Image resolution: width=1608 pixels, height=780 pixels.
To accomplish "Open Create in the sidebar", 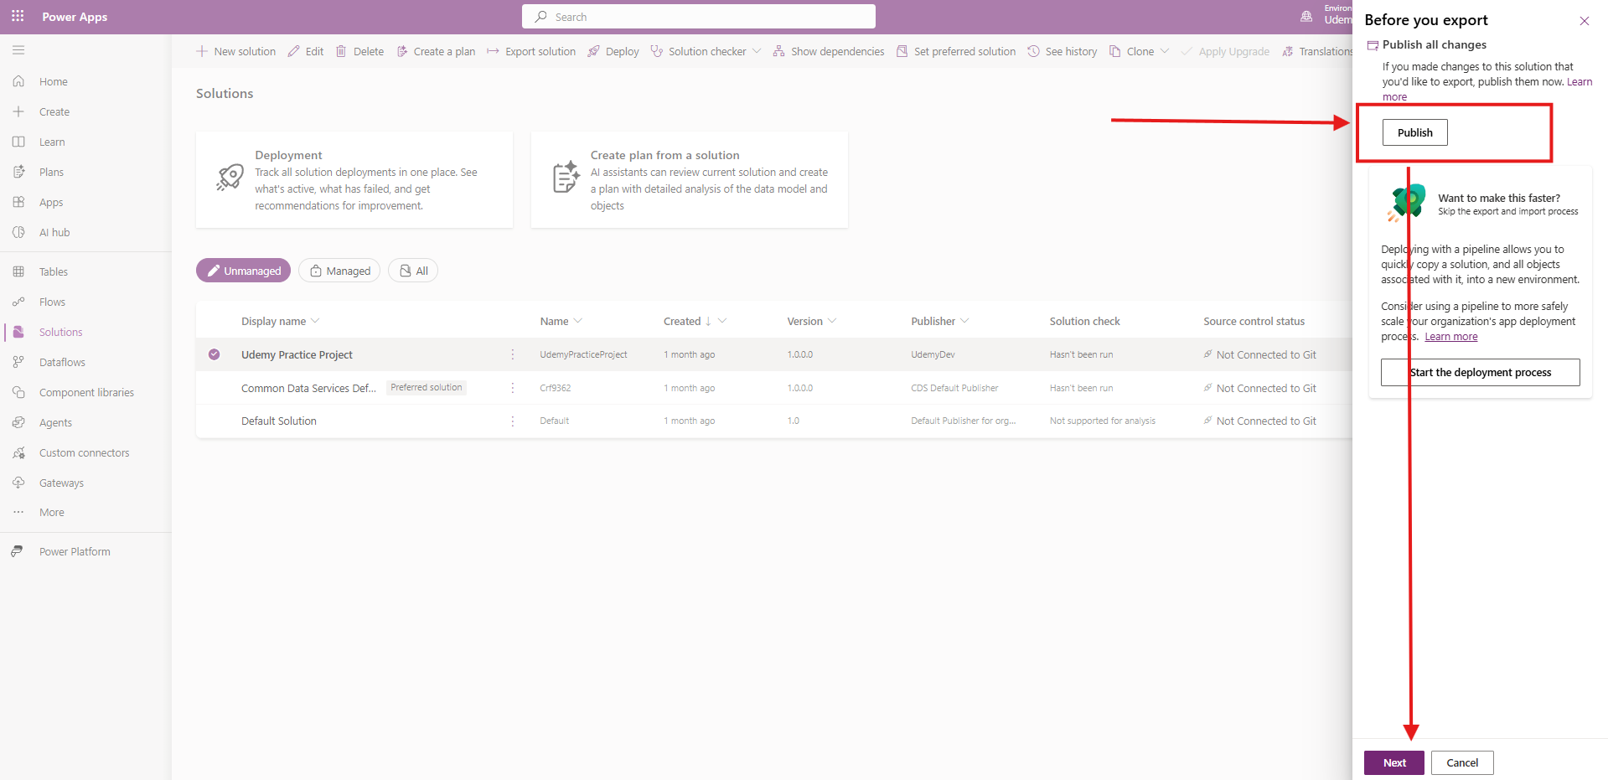I will click(54, 111).
